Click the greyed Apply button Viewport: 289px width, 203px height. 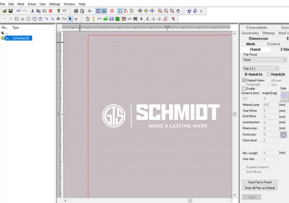point(252,197)
